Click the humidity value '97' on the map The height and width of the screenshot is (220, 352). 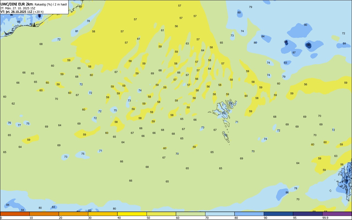tap(286, 42)
